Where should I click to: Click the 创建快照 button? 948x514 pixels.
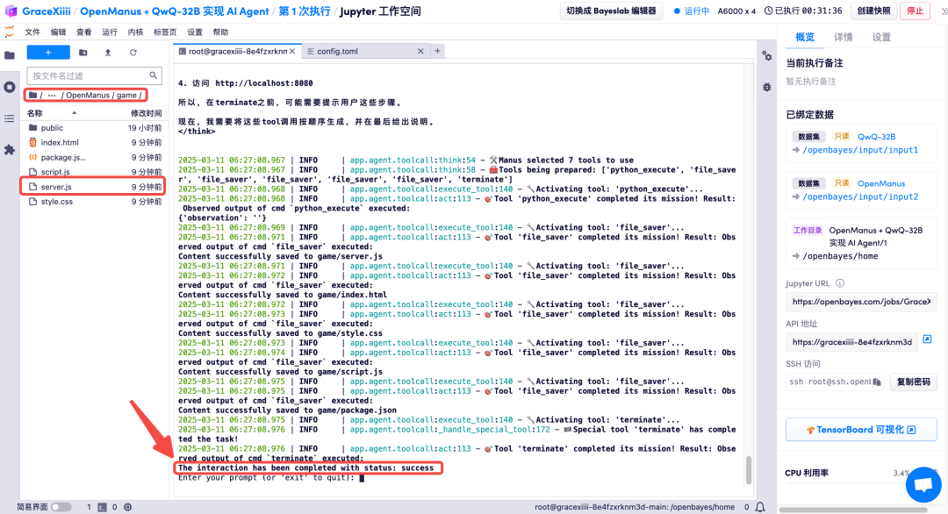point(873,11)
